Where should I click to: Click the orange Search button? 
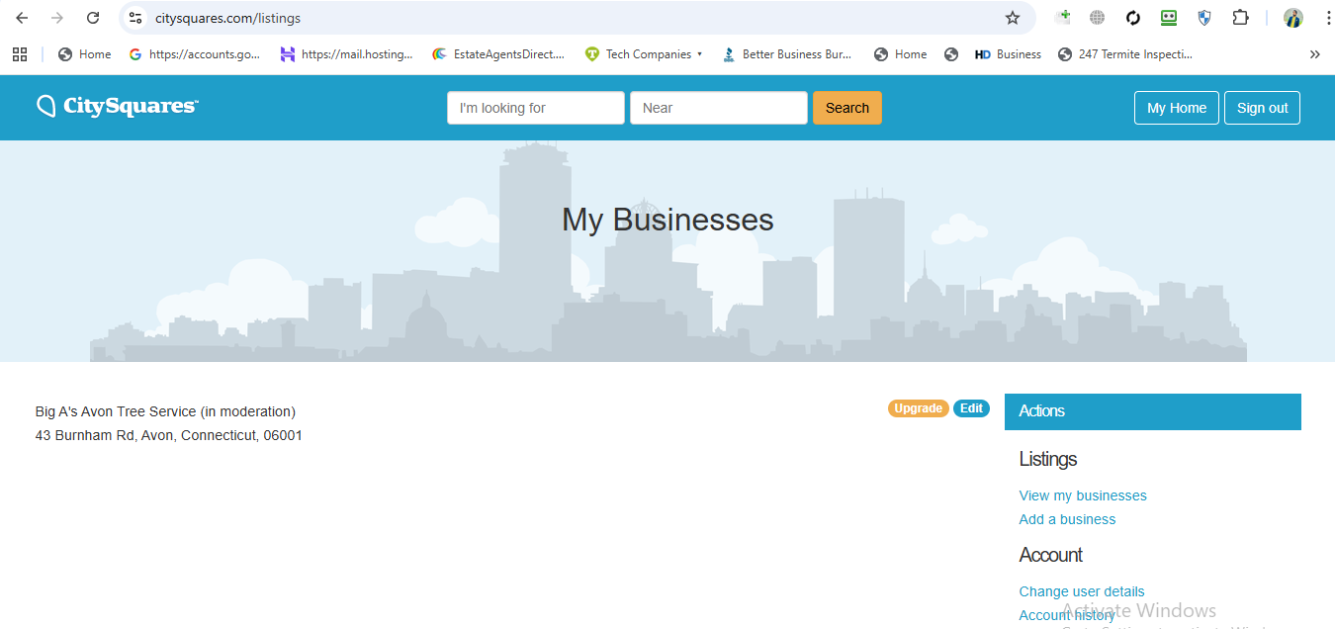846,108
